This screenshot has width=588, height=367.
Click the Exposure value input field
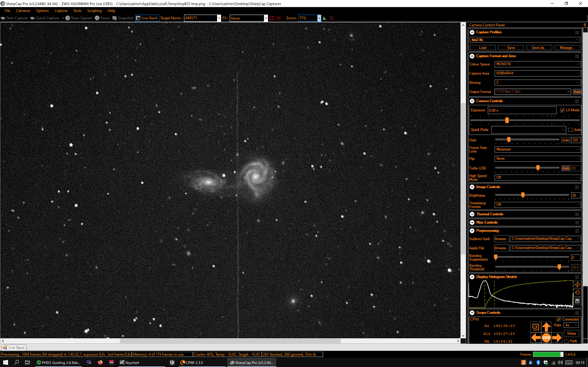pos(522,110)
